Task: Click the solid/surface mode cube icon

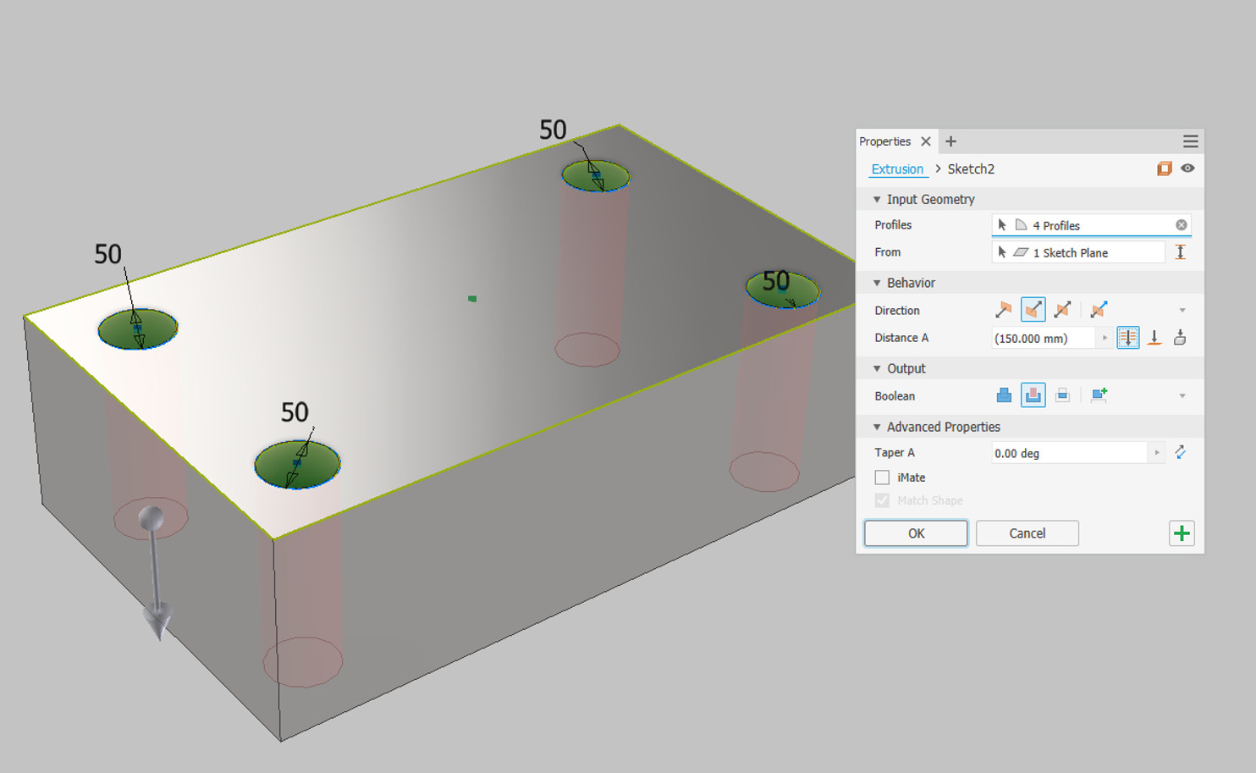Action: coord(1165,168)
